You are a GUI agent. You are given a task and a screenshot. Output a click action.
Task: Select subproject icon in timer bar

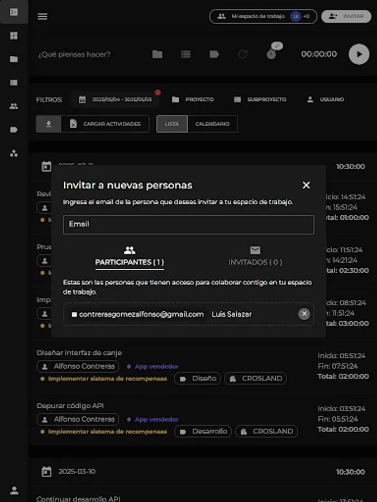click(185, 54)
